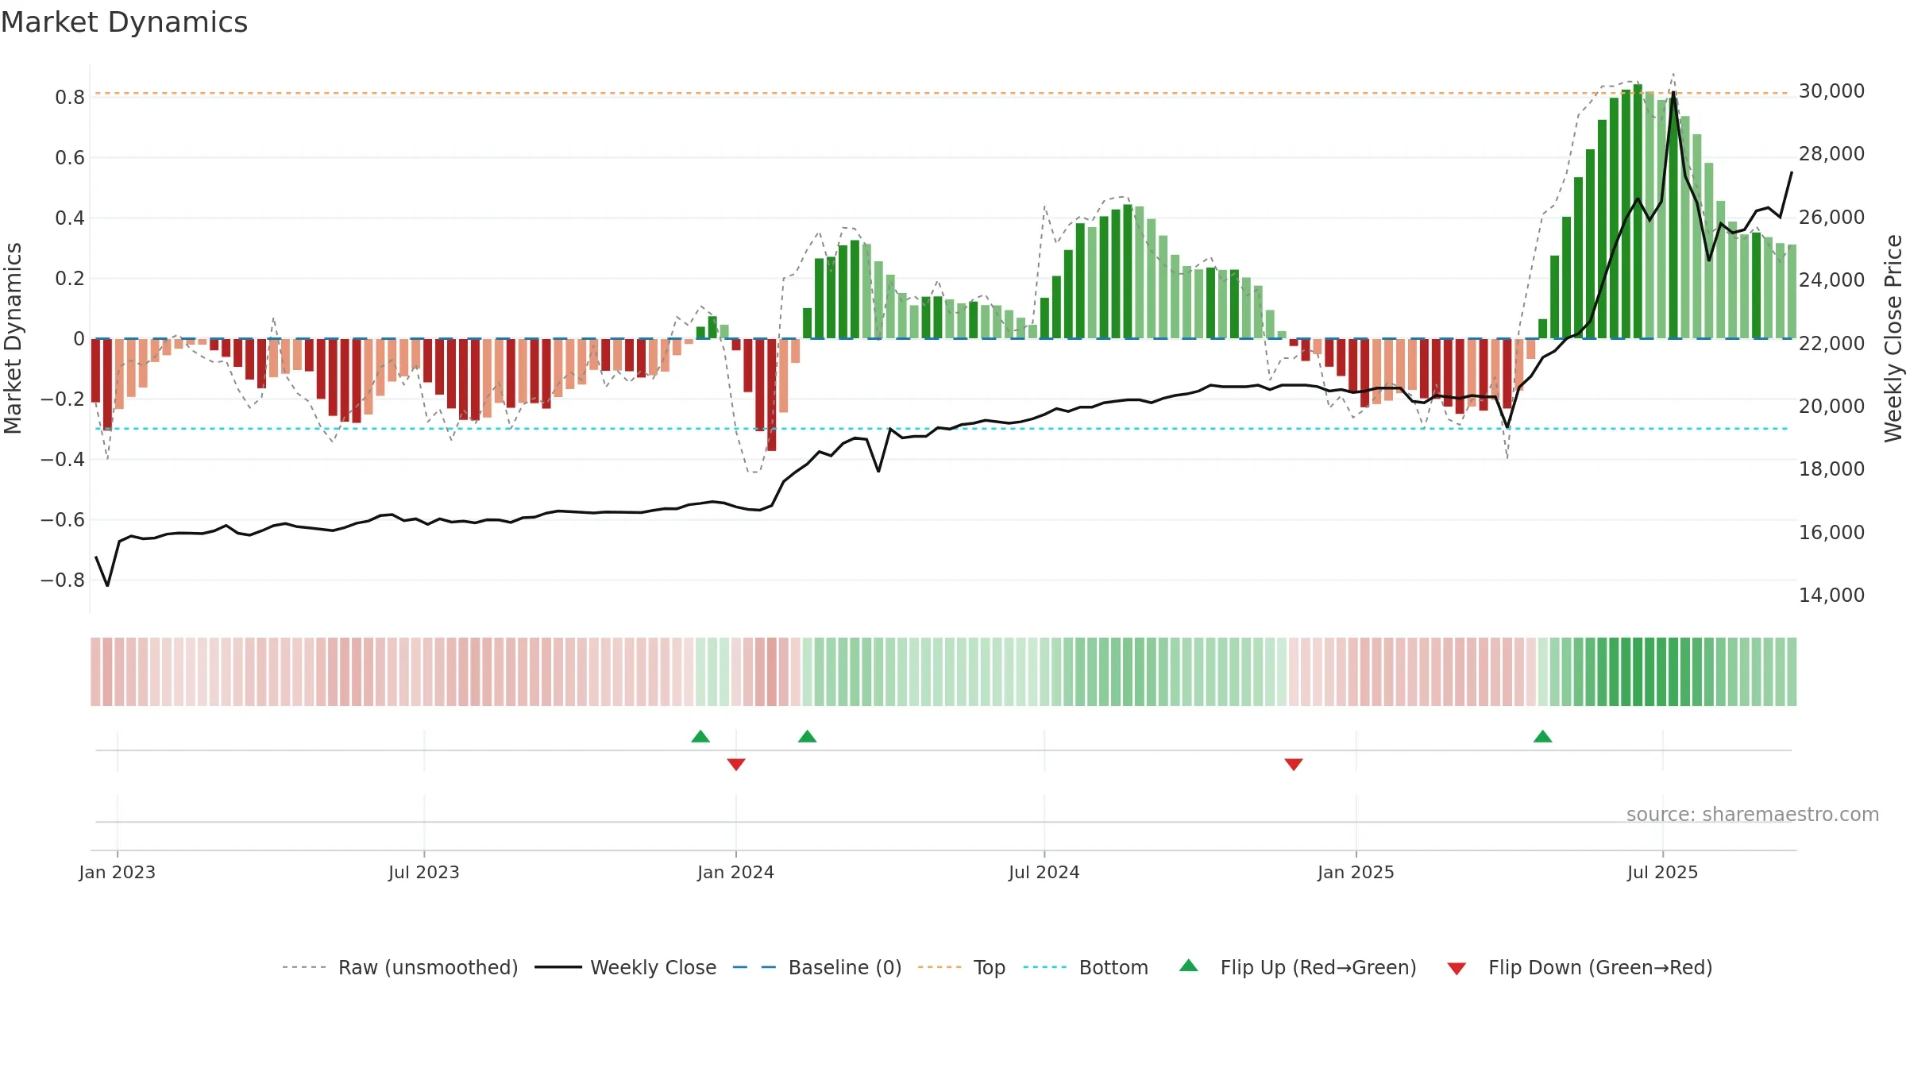Click the Market Dynamics chart title

coord(125,22)
